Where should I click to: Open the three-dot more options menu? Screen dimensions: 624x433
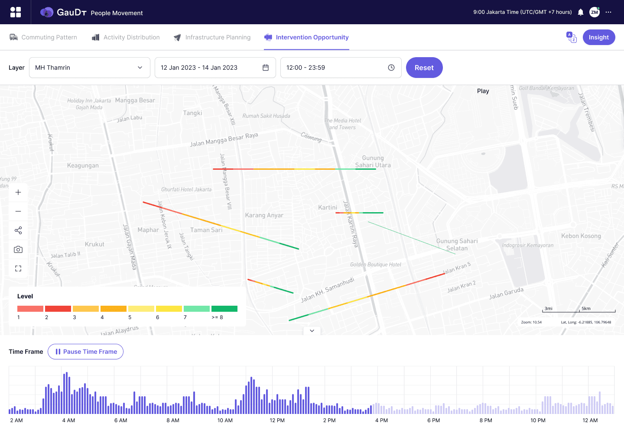click(x=608, y=12)
